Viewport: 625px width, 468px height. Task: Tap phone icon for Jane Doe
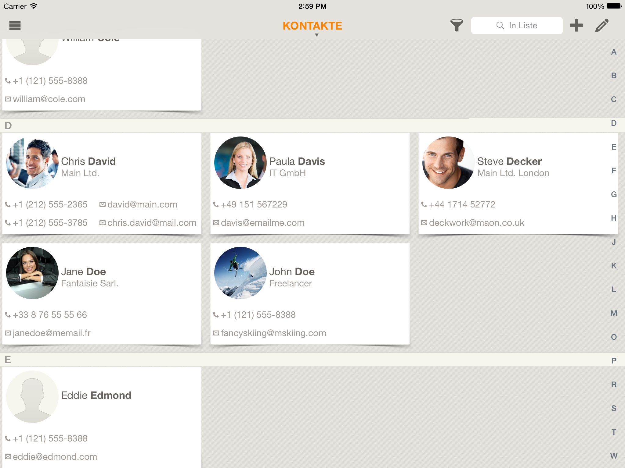click(8, 315)
